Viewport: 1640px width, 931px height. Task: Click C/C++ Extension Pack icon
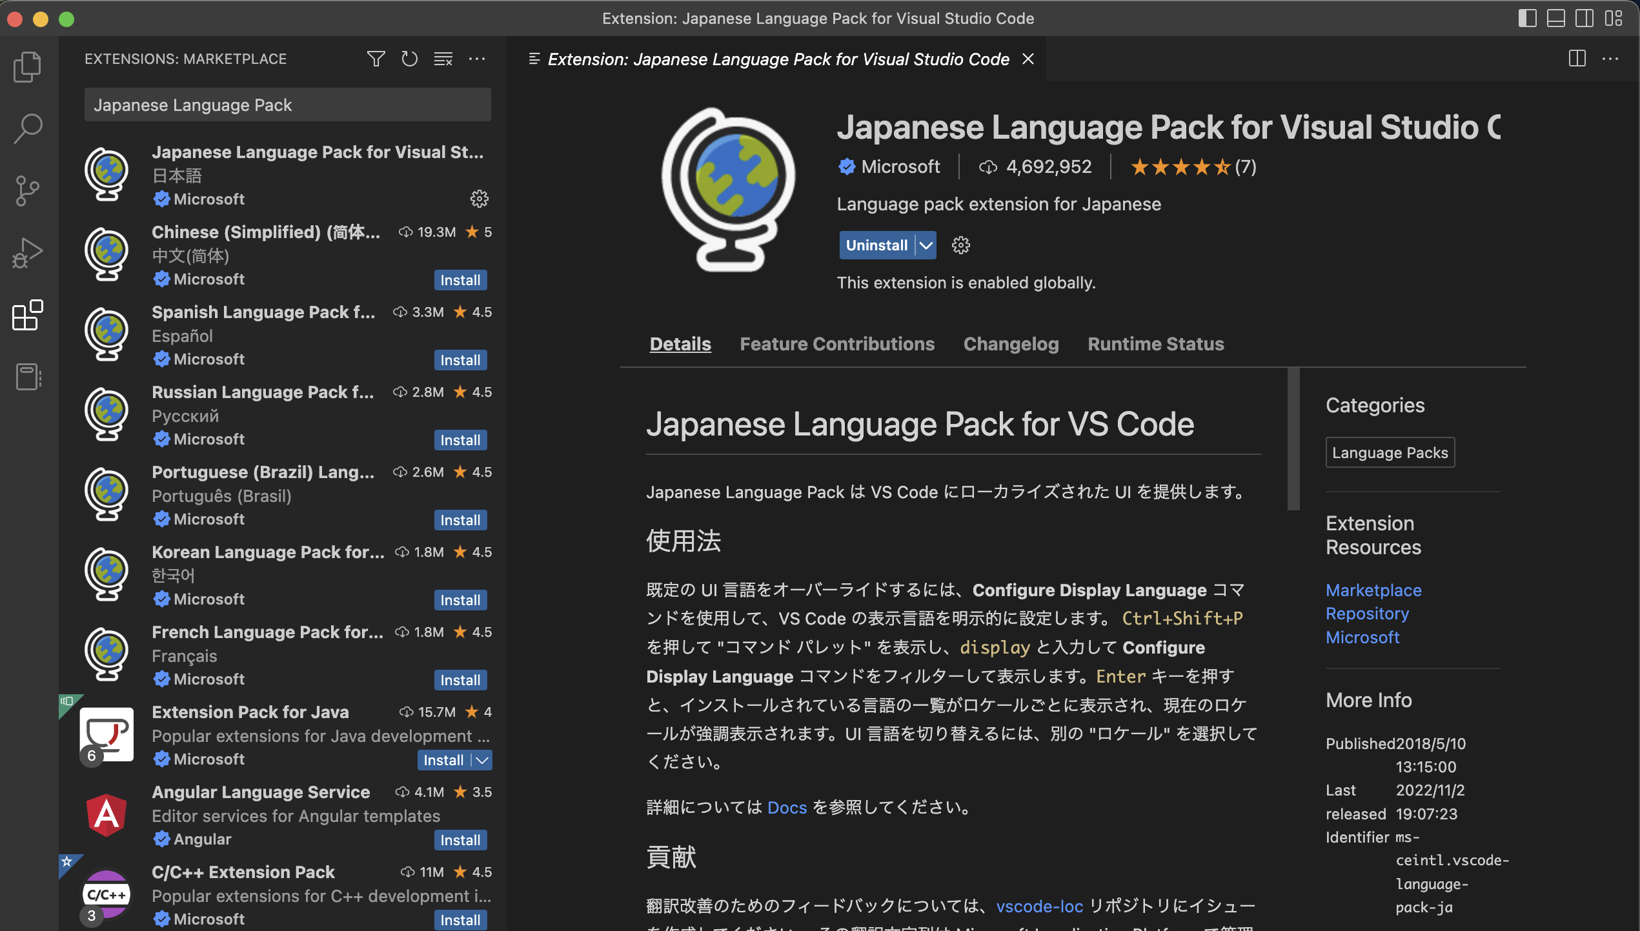coord(106,894)
